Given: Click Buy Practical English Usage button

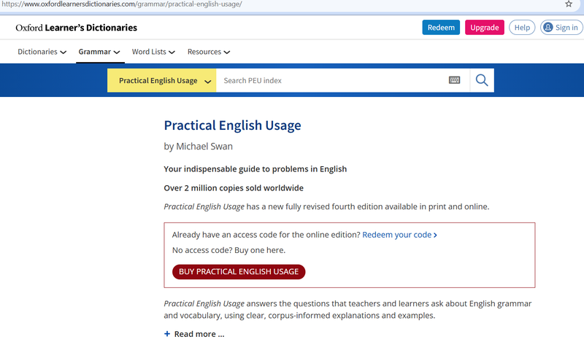Looking at the screenshot, I should 239,272.
